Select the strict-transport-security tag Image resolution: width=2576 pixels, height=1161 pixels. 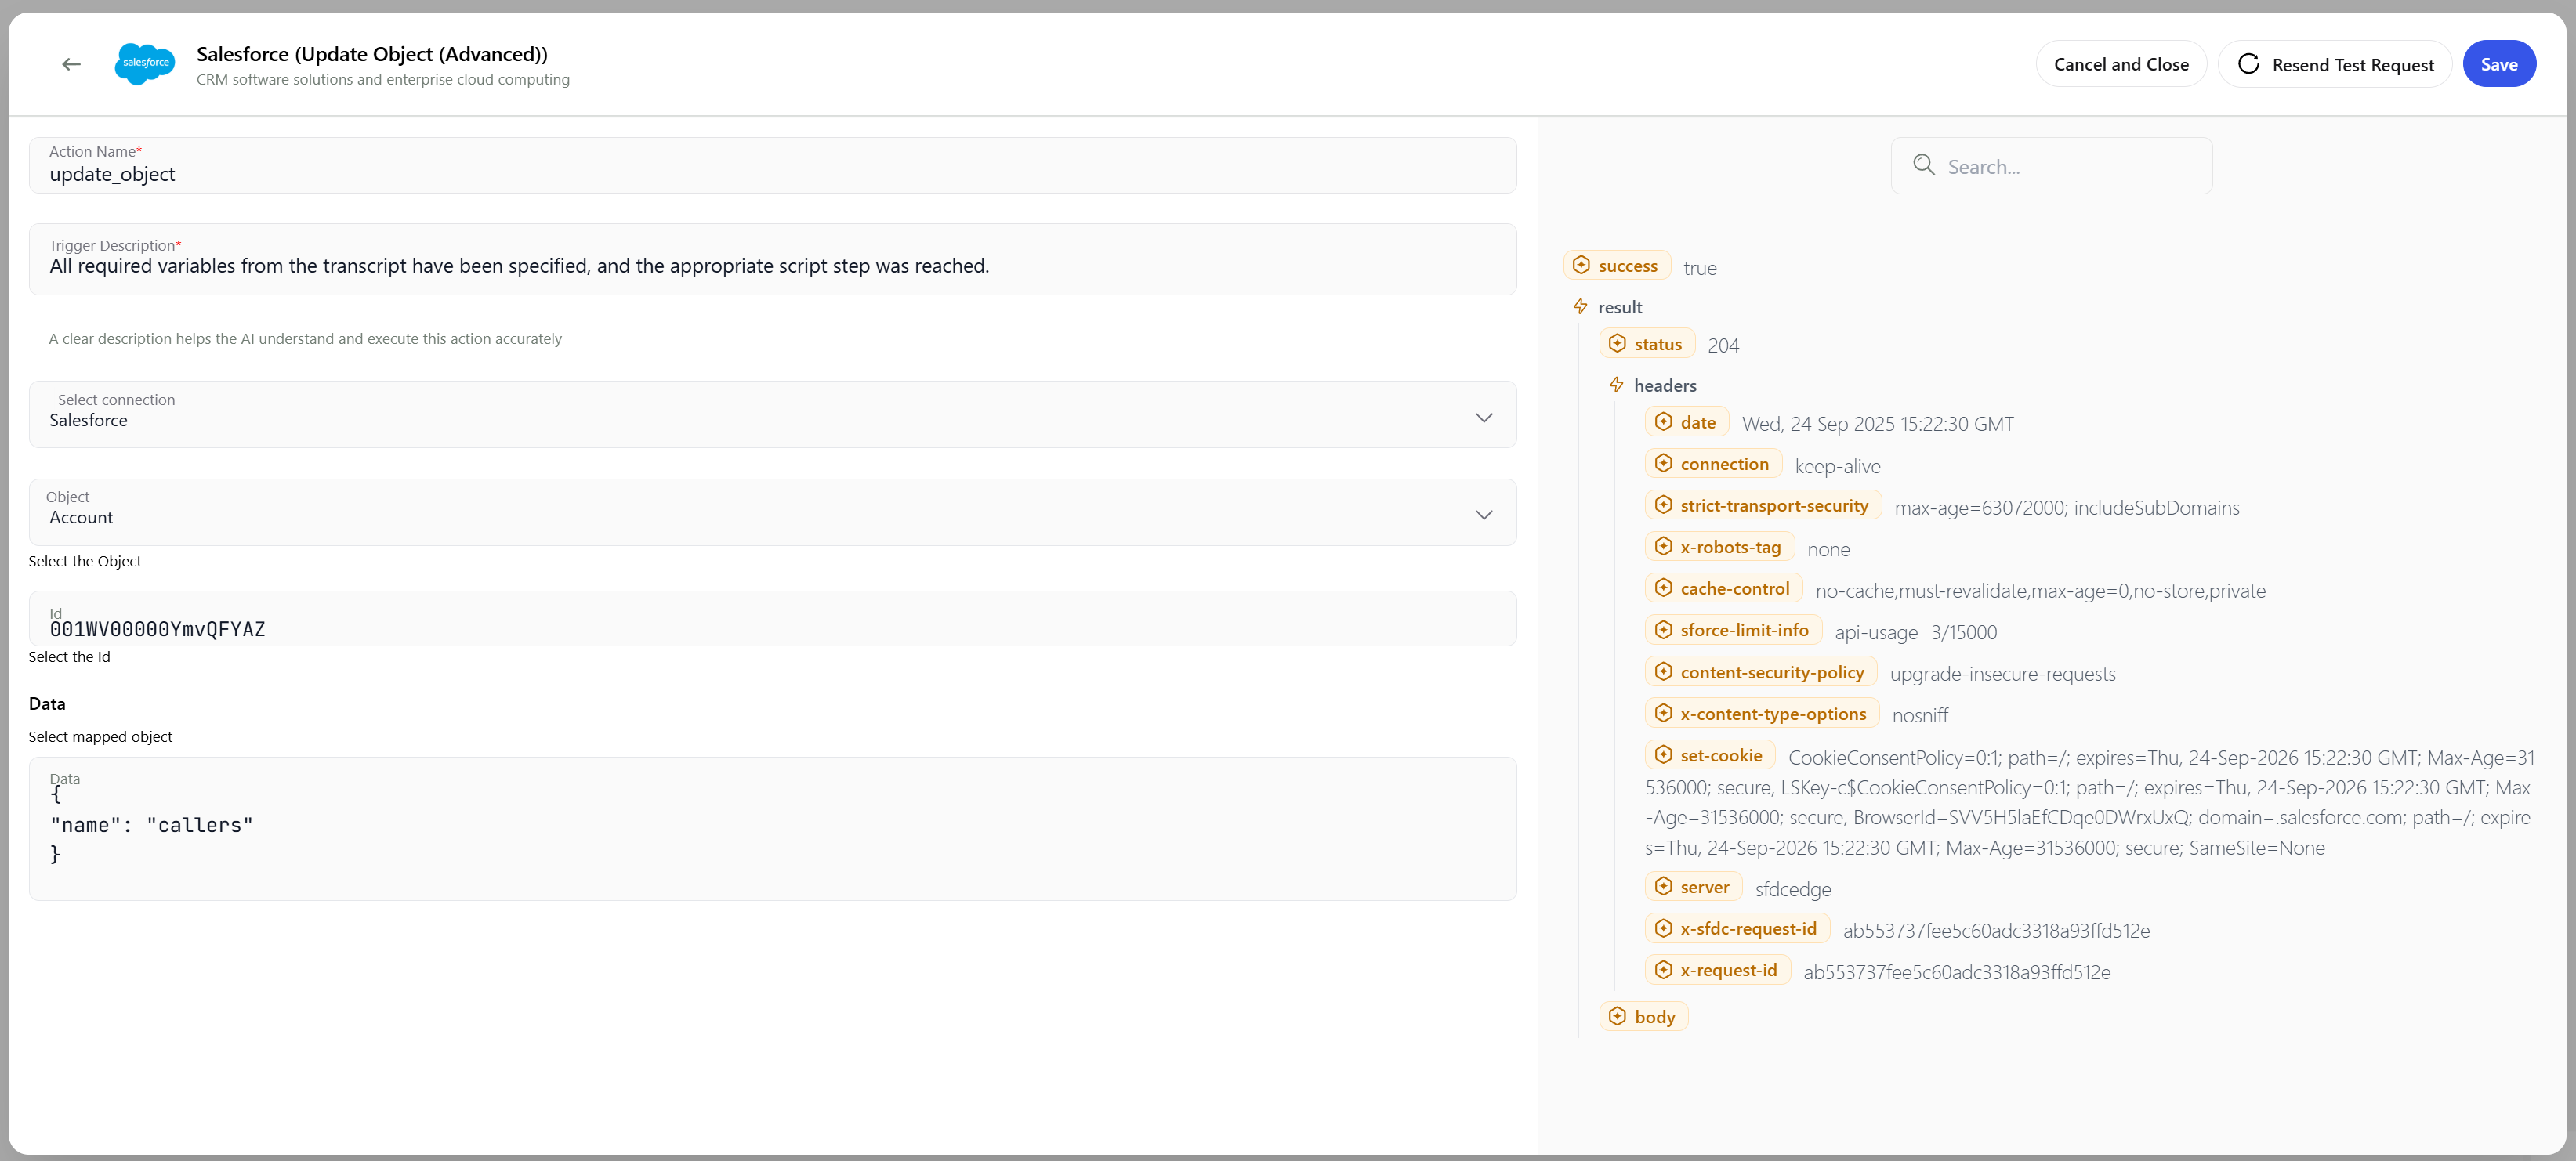[1763, 505]
